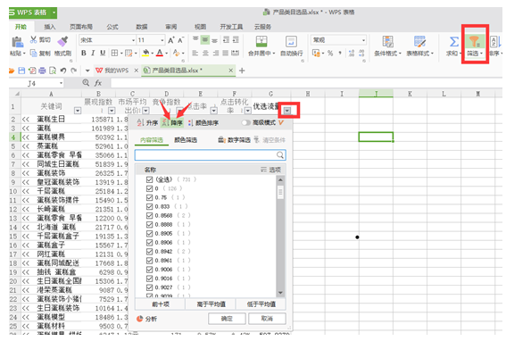Activate the Format Painter (格式刷) brush

click(62, 41)
